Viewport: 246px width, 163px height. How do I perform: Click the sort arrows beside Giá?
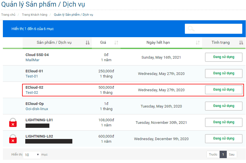click(x=116, y=43)
